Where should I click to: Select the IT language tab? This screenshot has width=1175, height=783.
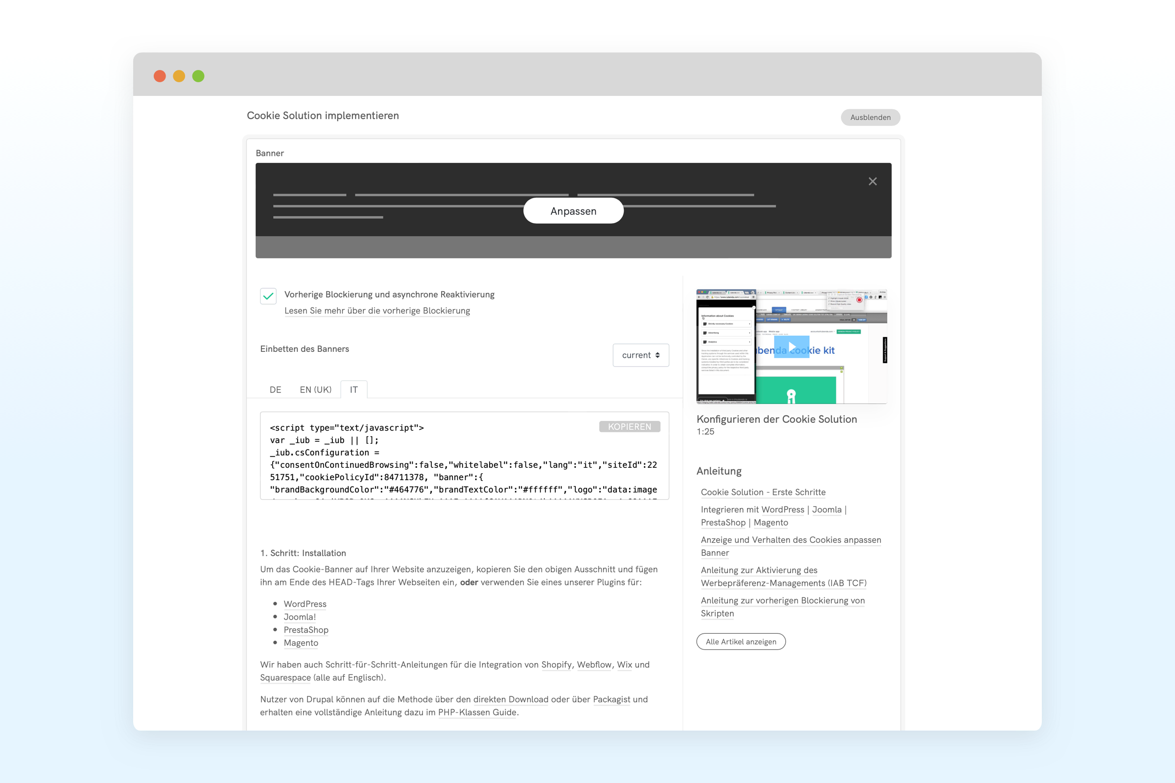pos(353,390)
